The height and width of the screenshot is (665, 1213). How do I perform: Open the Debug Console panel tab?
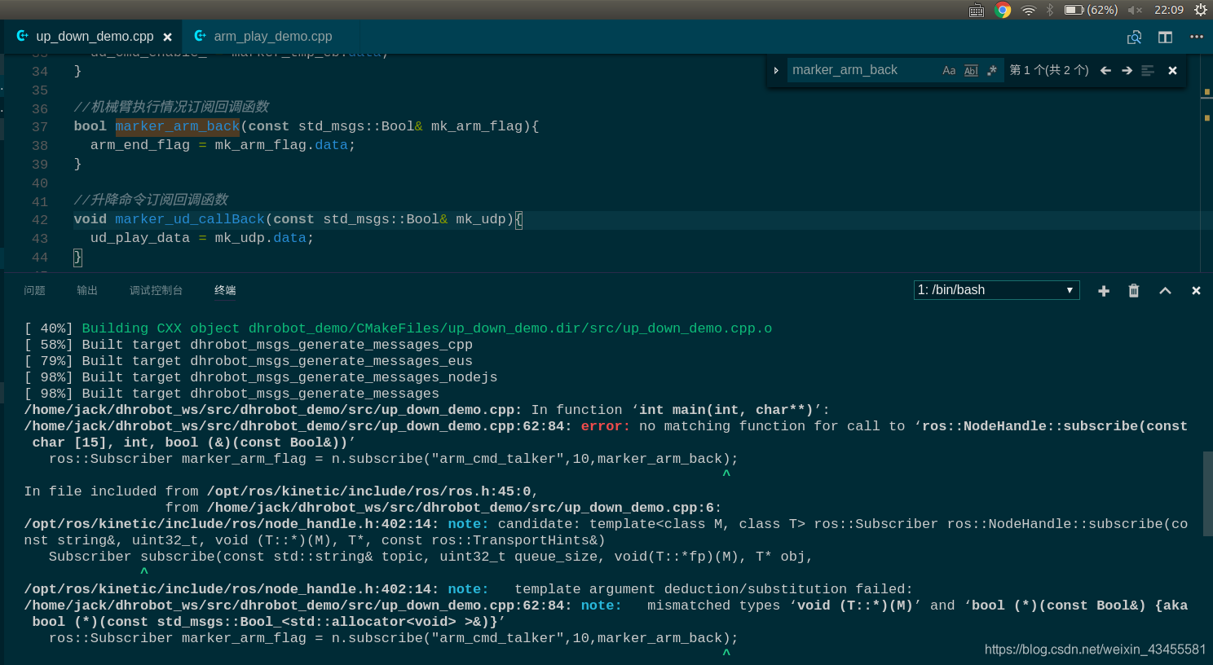pyautogui.click(x=156, y=291)
